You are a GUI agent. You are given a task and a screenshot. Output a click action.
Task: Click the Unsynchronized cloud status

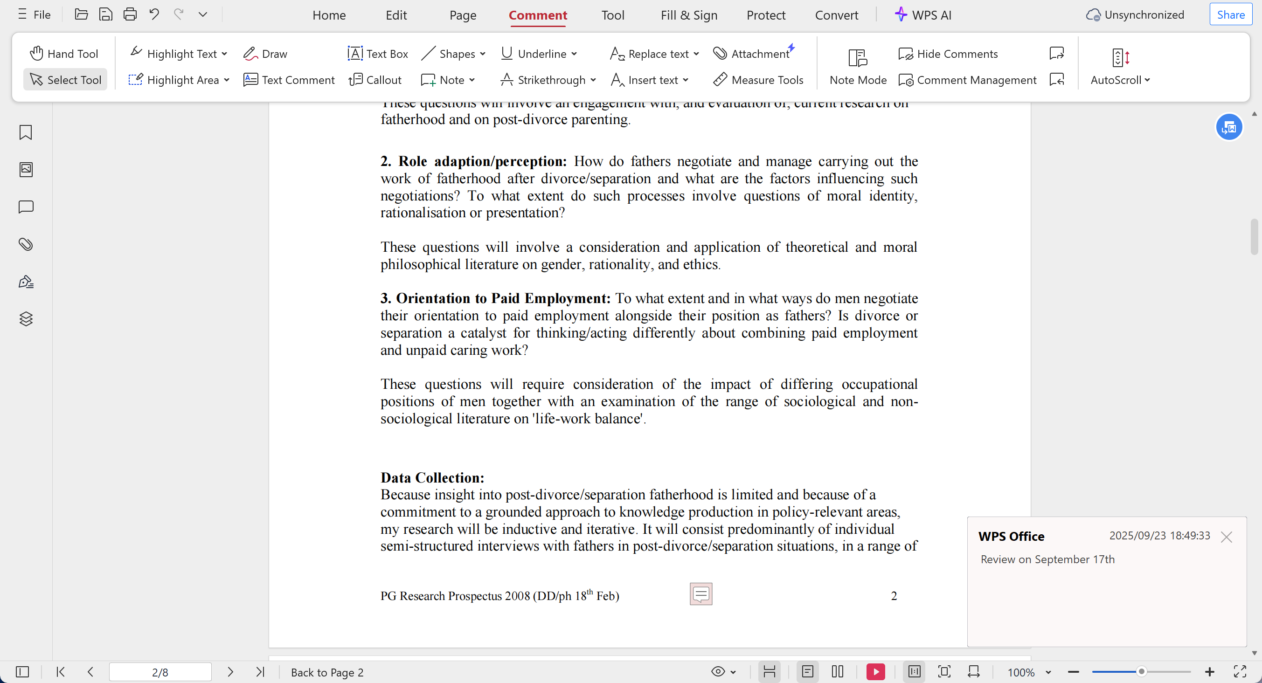coord(1135,15)
